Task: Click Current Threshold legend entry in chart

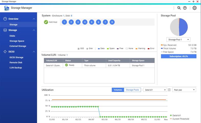Action: pos(180,119)
